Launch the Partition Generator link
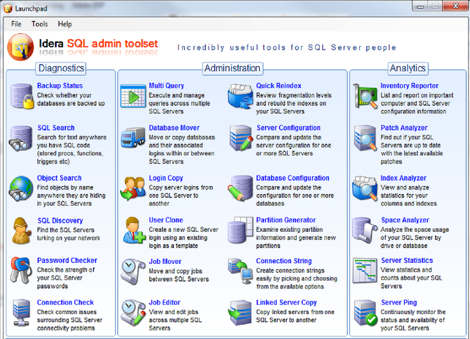Screen dimensions: 470x339 point(286,220)
